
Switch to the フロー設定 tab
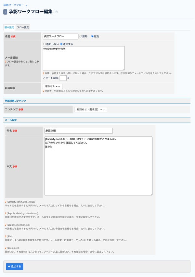point(23,27)
